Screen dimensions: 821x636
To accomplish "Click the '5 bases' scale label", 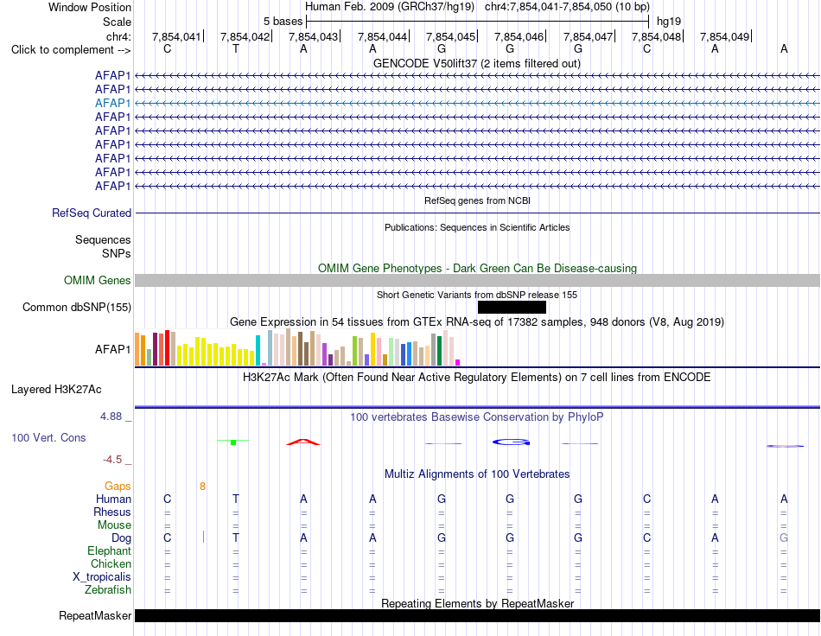I will pos(283,22).
